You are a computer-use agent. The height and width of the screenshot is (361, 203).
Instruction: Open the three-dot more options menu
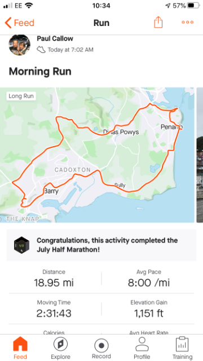pyautogui.click(x=188, y=23)
